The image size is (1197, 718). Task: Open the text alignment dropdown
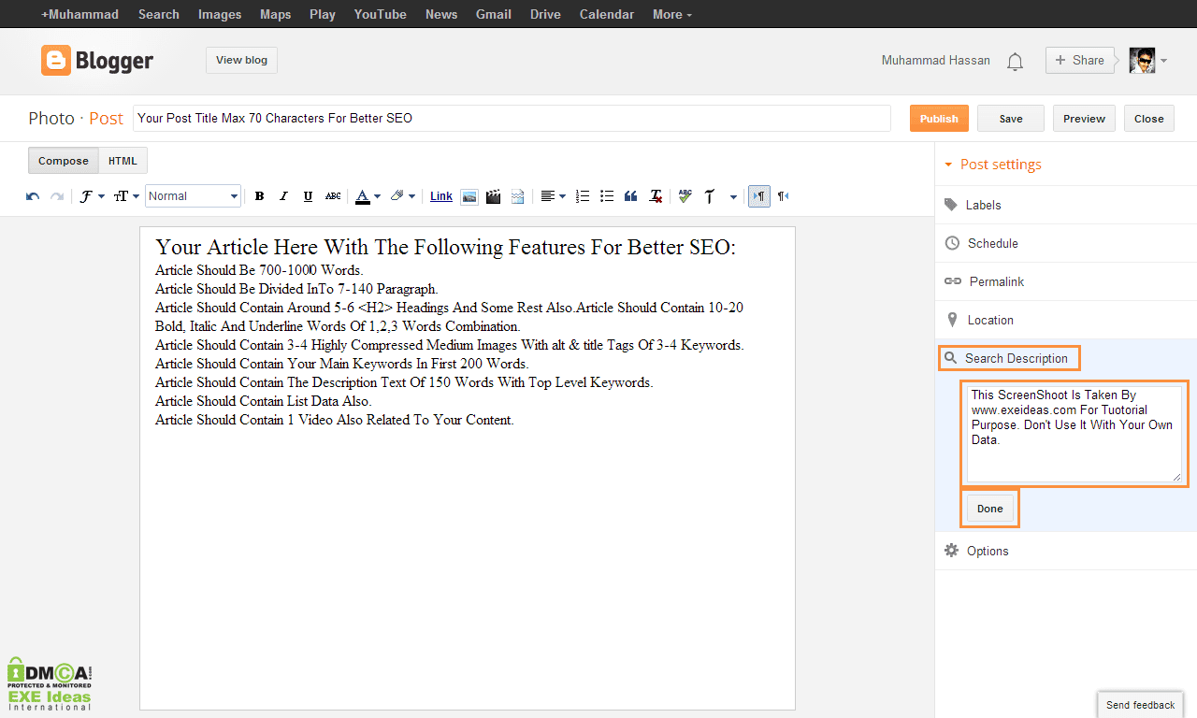pos(553,196)
